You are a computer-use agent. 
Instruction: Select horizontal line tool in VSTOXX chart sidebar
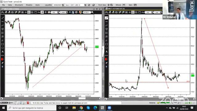click(107, 22)
